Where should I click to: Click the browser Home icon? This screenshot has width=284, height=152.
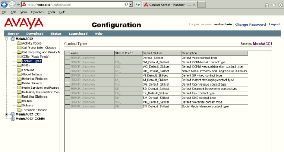[x=267, y=5]
